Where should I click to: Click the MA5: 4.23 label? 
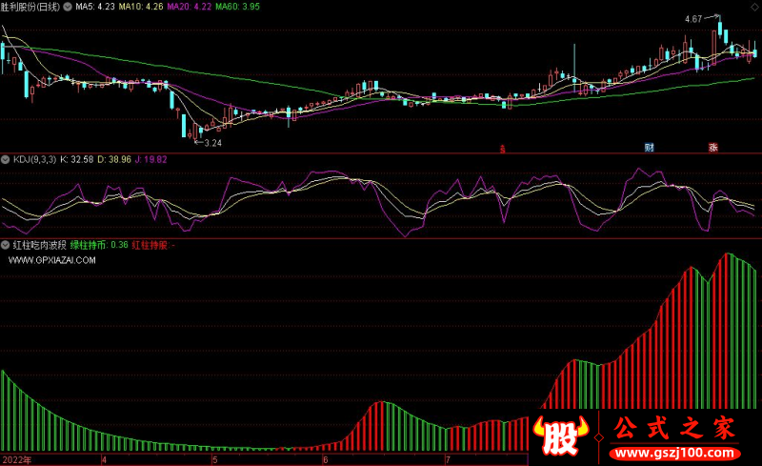point(94,7)
